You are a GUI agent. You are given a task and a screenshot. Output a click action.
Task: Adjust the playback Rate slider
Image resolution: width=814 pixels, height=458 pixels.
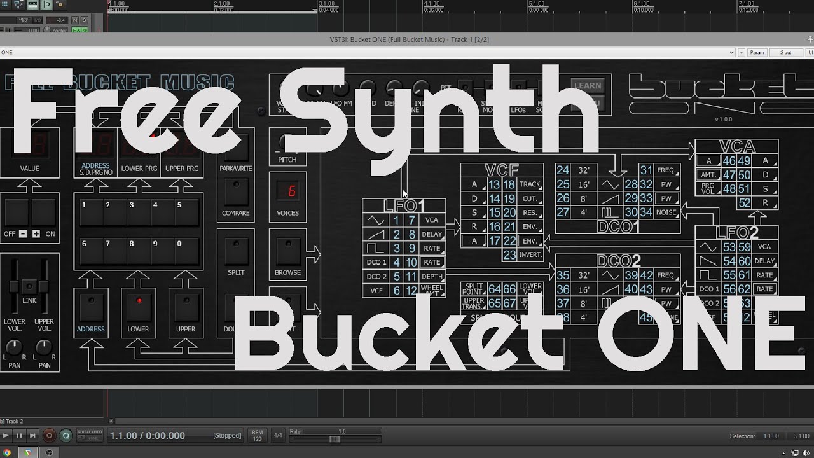335,439
